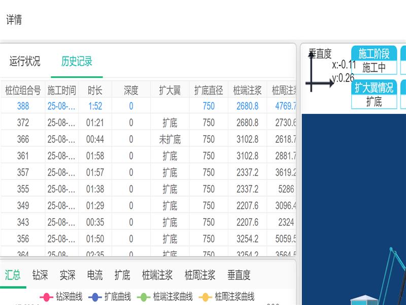Click the 桩位组合号 column header

coord(23,90)
